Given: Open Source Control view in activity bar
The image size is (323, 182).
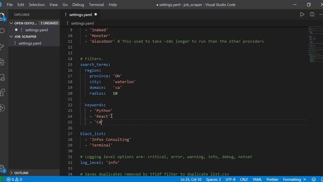Looking at the screenshot, I should pos(2,47).
